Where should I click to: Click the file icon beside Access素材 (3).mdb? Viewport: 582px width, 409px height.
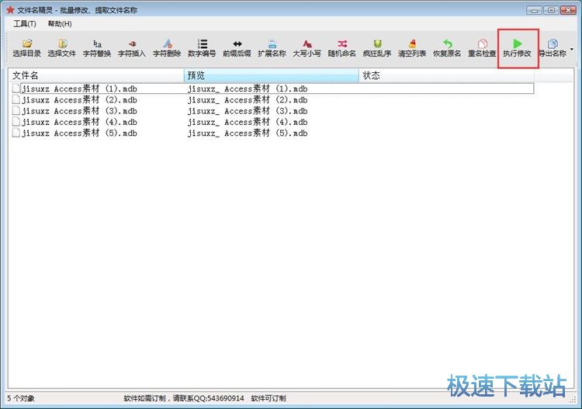tap(16, 111)
